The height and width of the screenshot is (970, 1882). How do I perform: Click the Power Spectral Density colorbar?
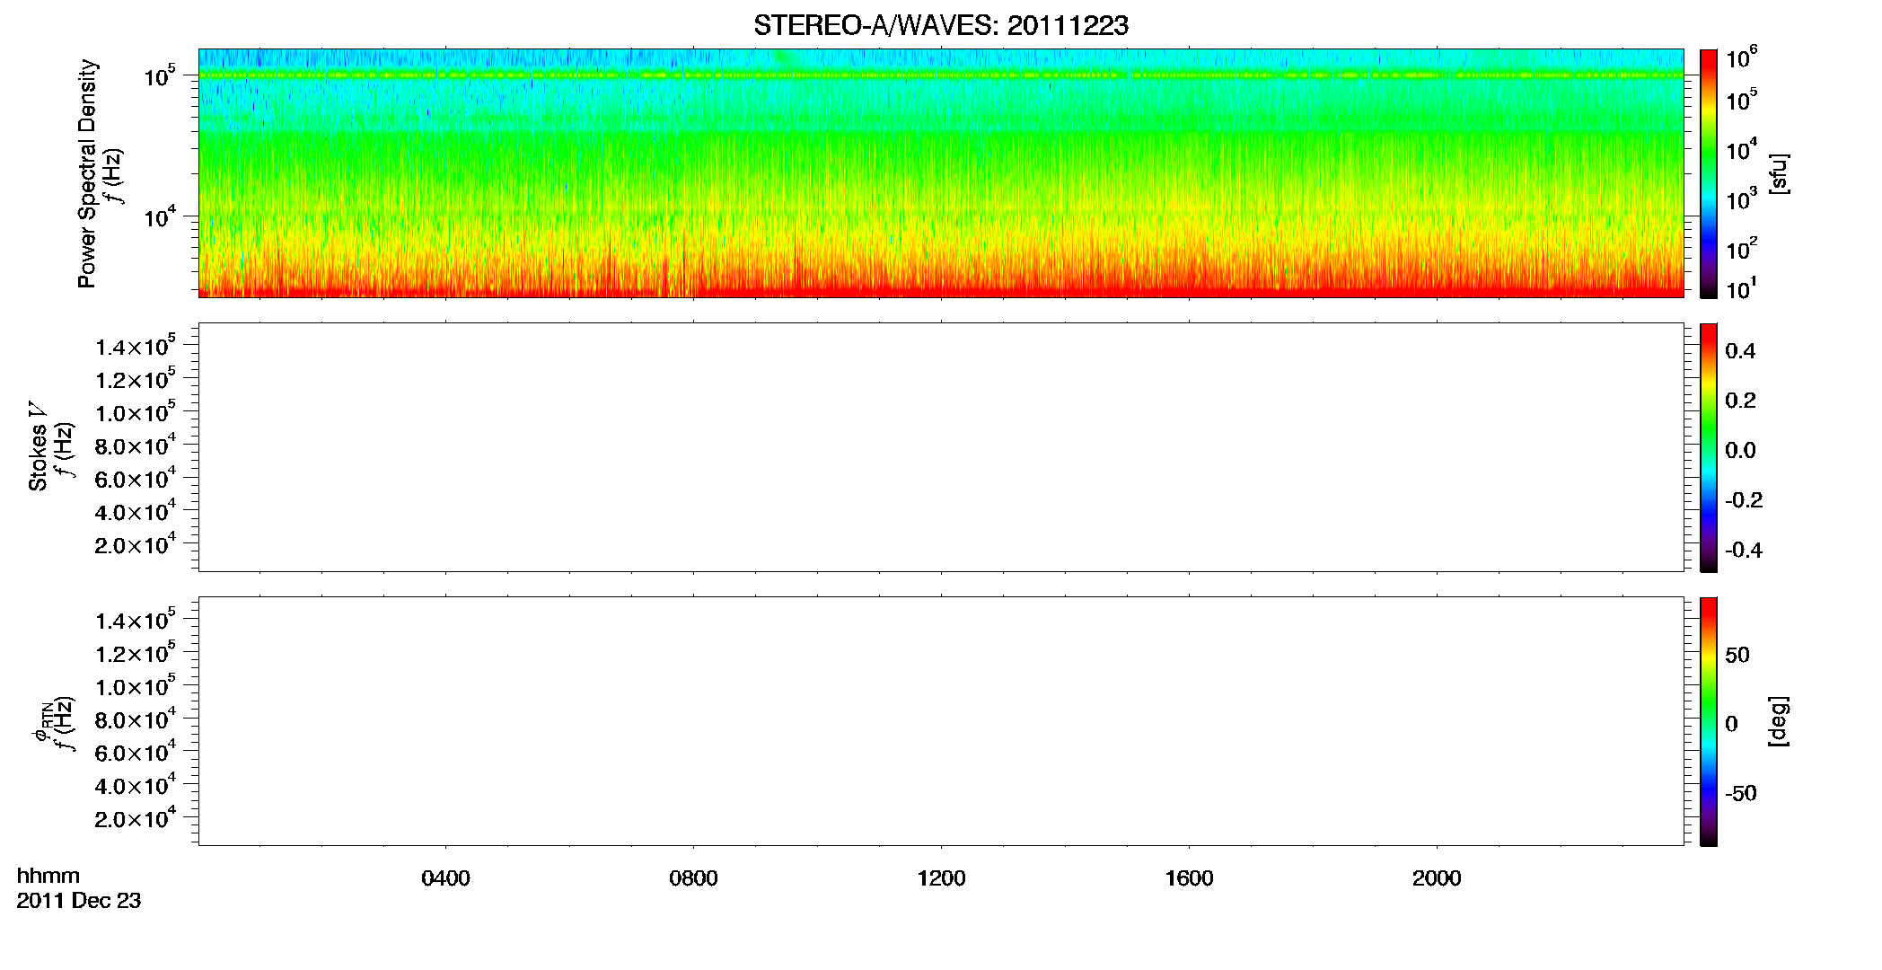(x=1708, y=173)
